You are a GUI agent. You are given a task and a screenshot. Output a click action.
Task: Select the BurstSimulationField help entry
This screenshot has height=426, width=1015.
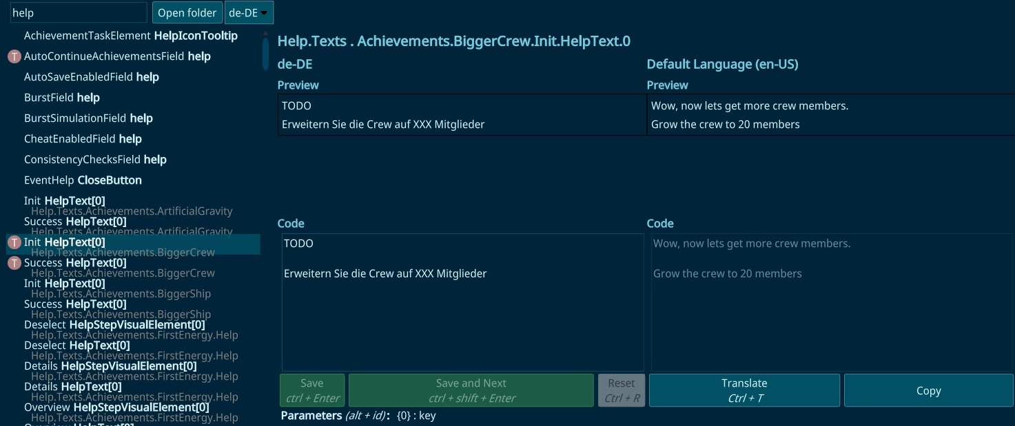88,118
